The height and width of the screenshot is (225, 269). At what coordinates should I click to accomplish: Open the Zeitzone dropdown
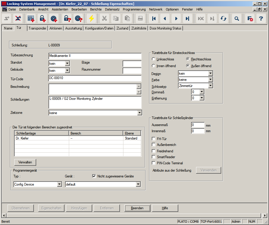tap(139, 113)
